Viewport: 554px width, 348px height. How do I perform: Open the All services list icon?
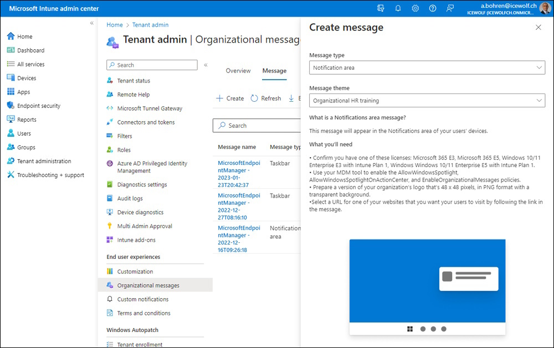coord(11,64)
